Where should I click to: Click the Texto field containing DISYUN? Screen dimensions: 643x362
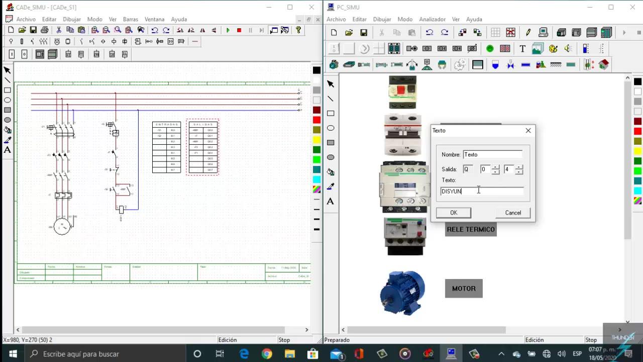[482, 191]
